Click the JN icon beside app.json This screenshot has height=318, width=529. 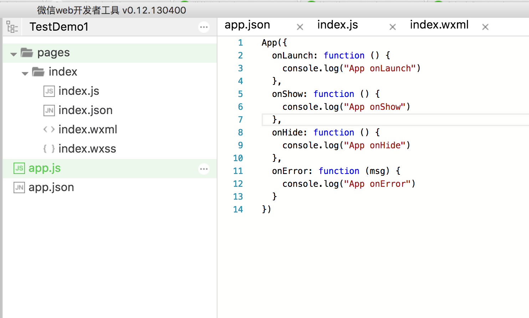19,188
